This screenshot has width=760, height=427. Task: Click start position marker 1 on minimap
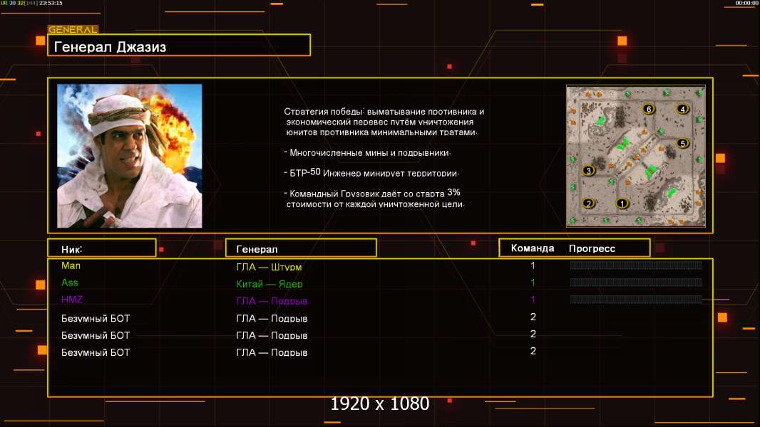tap(622, 204)
